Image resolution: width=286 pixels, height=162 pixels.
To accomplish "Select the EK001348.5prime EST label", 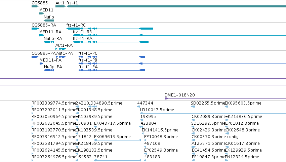I will (x=94, y=110).
